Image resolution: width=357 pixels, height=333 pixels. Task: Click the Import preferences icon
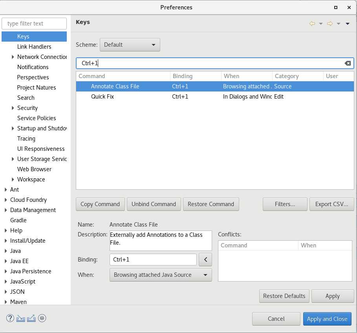coord(21,318)
